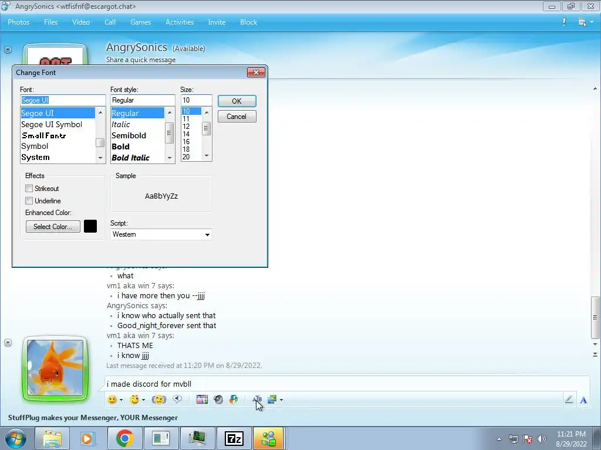Confirm font with OK button
The height and width of the screenshot is (450, 601).
(x=237, y=101)
